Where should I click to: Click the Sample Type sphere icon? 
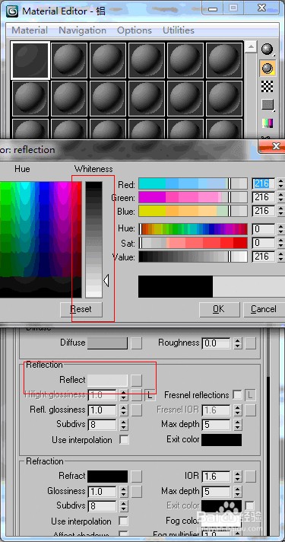coord(267,49)
